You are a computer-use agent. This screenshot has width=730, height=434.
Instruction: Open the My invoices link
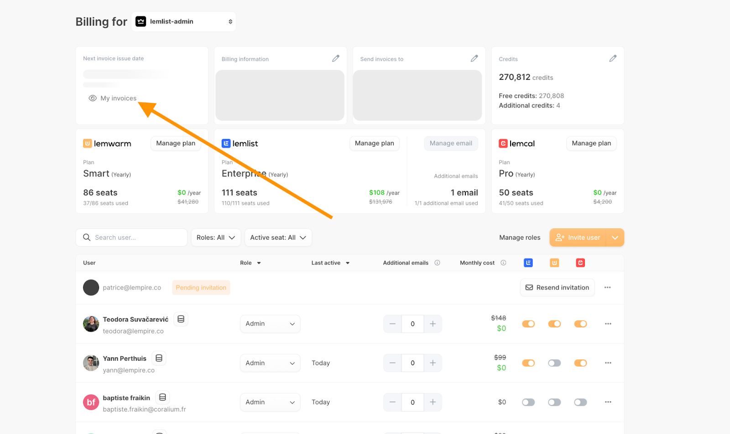(118, 98)
